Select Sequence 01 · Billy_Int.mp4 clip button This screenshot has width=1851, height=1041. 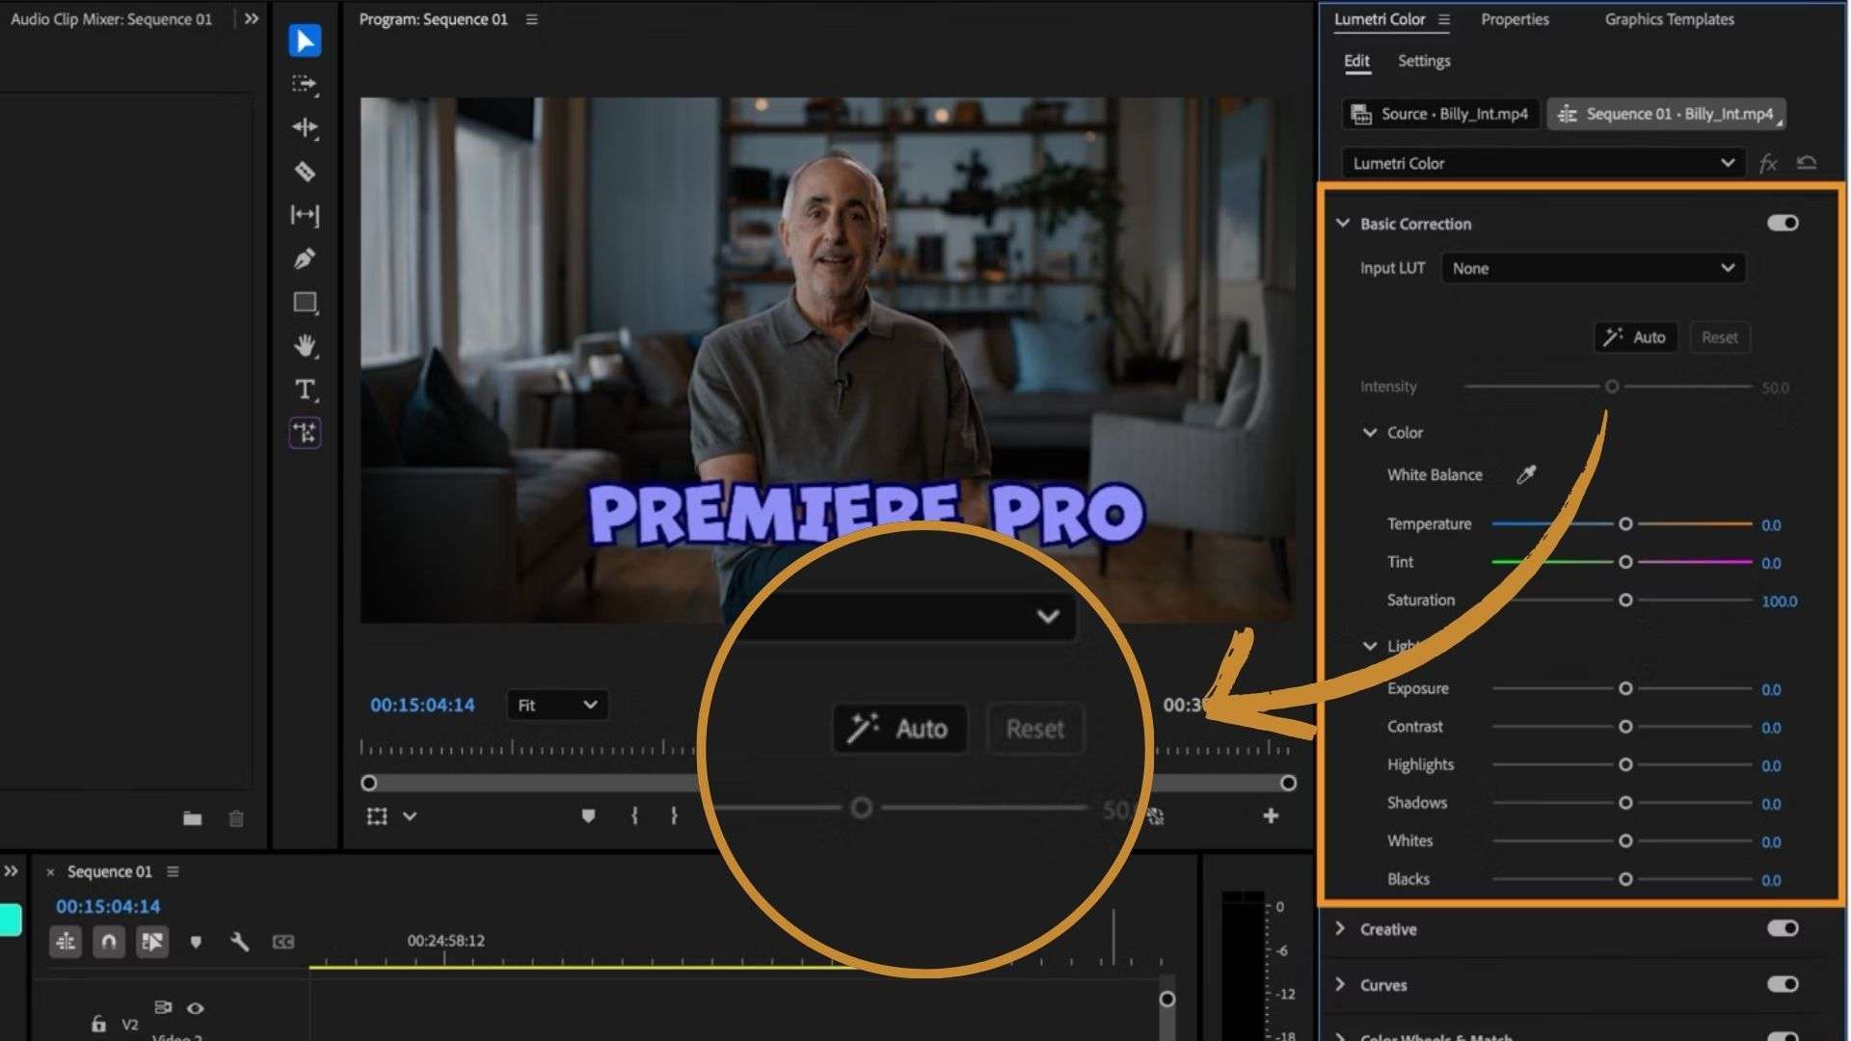click(1666, 114)
